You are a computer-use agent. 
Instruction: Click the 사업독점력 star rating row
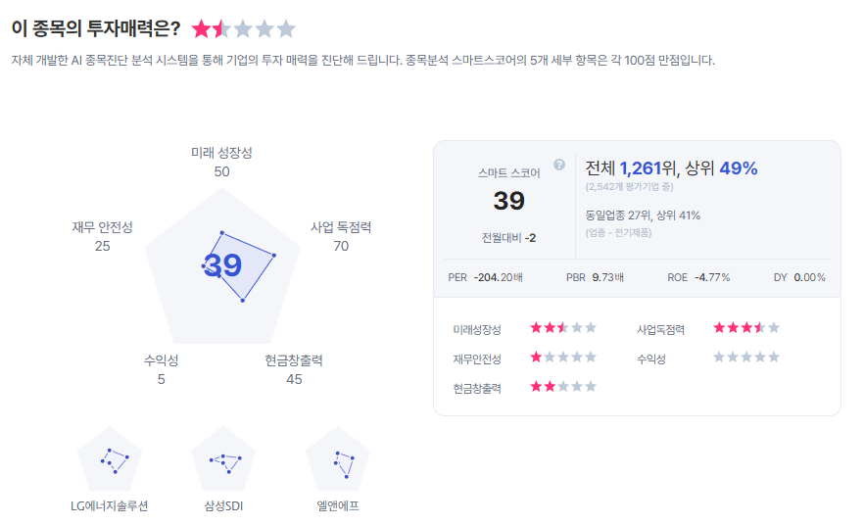(x=746, y=328)
